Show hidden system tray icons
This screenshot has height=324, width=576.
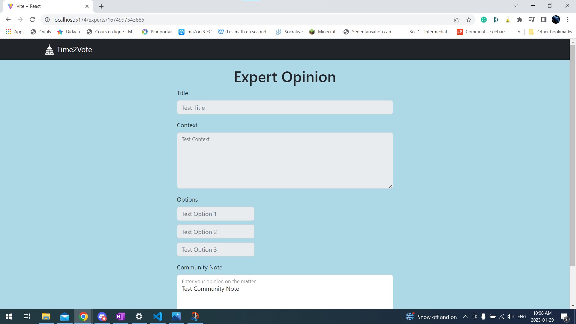point(466,316)
